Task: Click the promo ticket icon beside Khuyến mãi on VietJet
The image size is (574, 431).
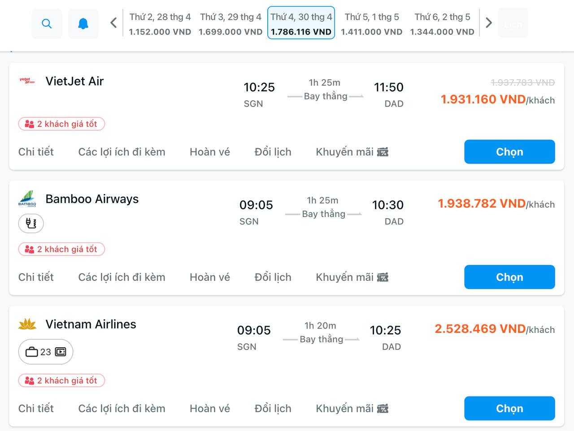Action: click(383, 152)
